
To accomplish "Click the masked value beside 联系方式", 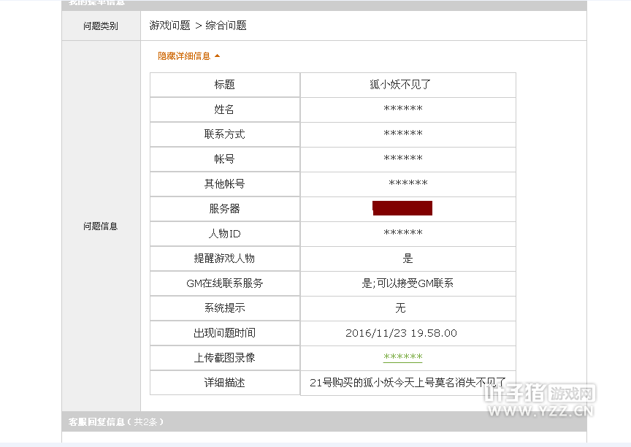I will (403, 134).
